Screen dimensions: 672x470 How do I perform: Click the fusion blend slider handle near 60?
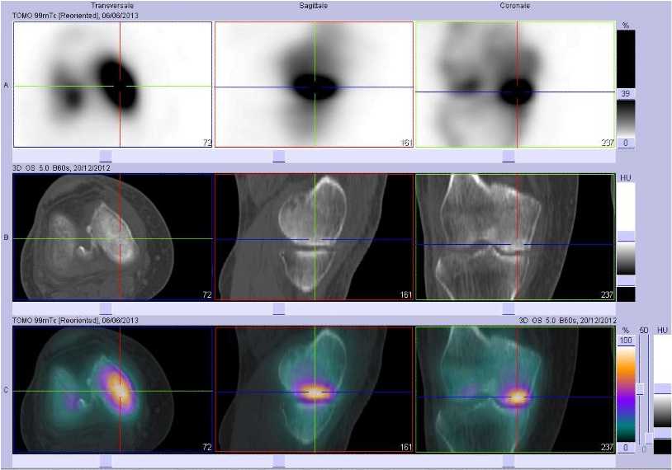[x=641, y=389]
